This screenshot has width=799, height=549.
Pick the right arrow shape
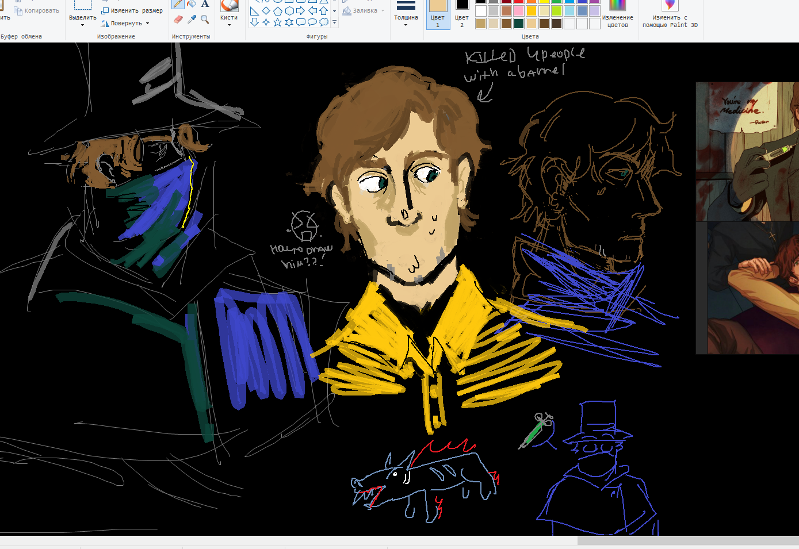[300, 11]
